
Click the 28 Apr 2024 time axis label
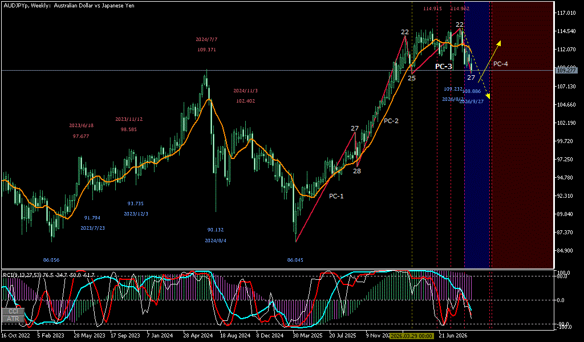coord(198,335)
